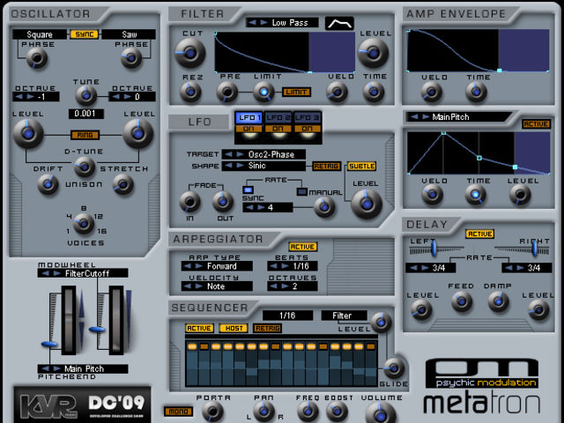The height and width of the screenshot is (423, 564).
Task: Toggle the RING modulation button
Action: coord(85,135)
